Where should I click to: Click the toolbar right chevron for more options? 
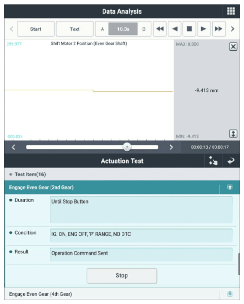233,29
